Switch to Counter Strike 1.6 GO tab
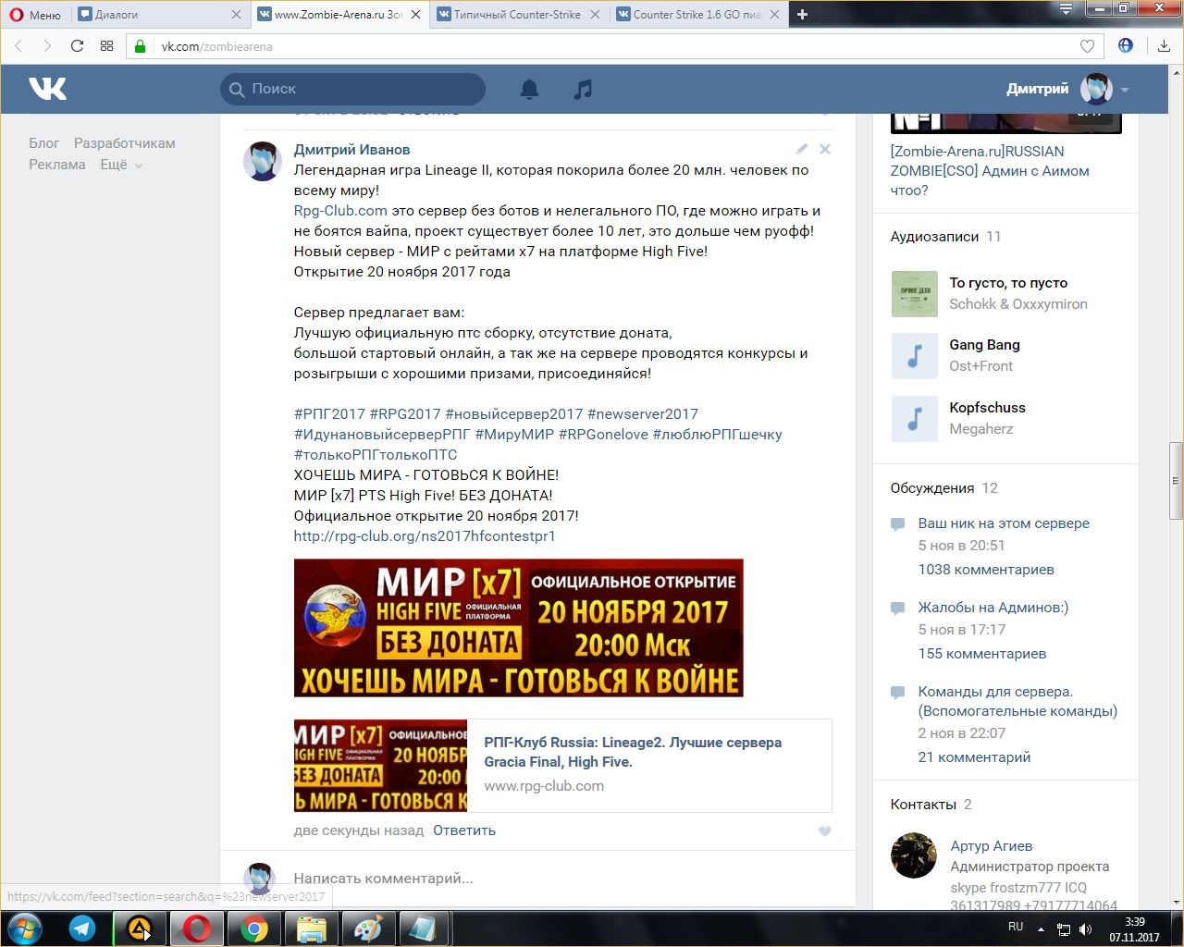 697,14
